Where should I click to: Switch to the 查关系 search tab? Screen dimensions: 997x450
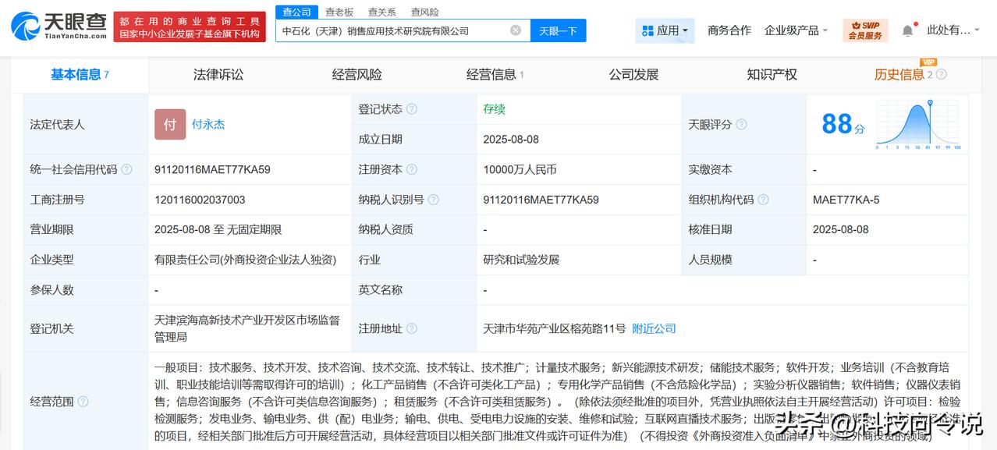click(382, 12)
